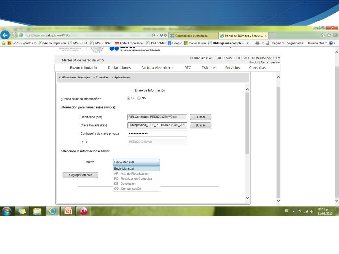
Task: Click the search magnifier in address bar
Action: pyautogui.click(x=153, y=35)
